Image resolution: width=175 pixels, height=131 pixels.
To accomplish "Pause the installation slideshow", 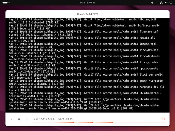I will pyautogui.click(x=19, y=119).
